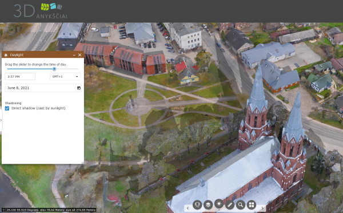Click the Shadowing label
343x213 pixels.
point(13,103)
